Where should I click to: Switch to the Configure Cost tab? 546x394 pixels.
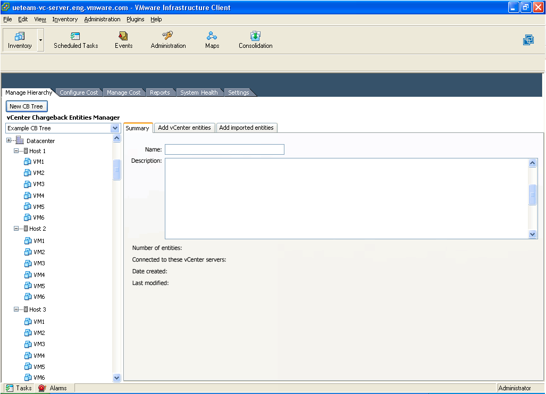pyautogui.click(x=79, y=93)
